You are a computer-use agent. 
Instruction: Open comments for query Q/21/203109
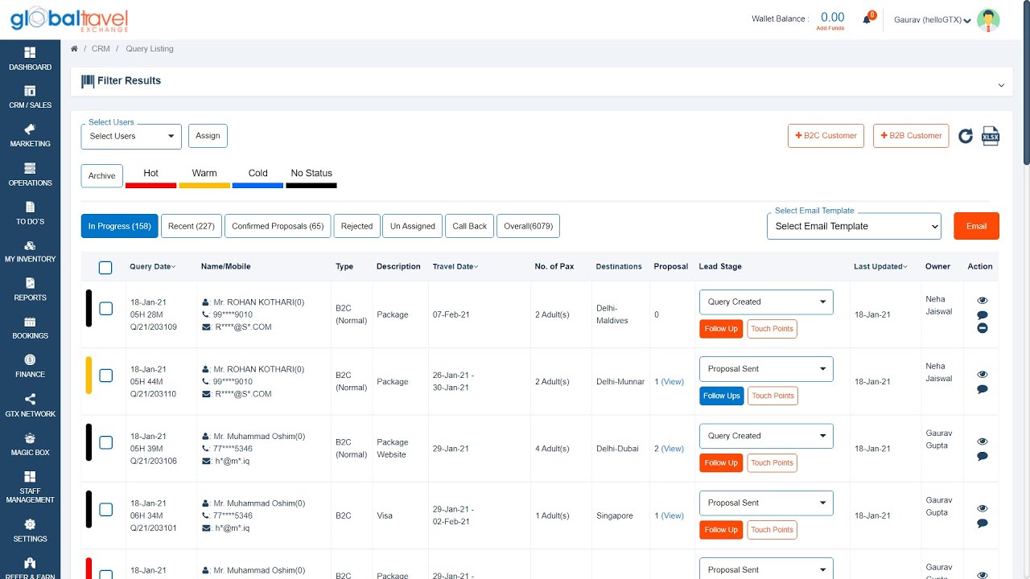pyautogui.click(x=983, y=314)
